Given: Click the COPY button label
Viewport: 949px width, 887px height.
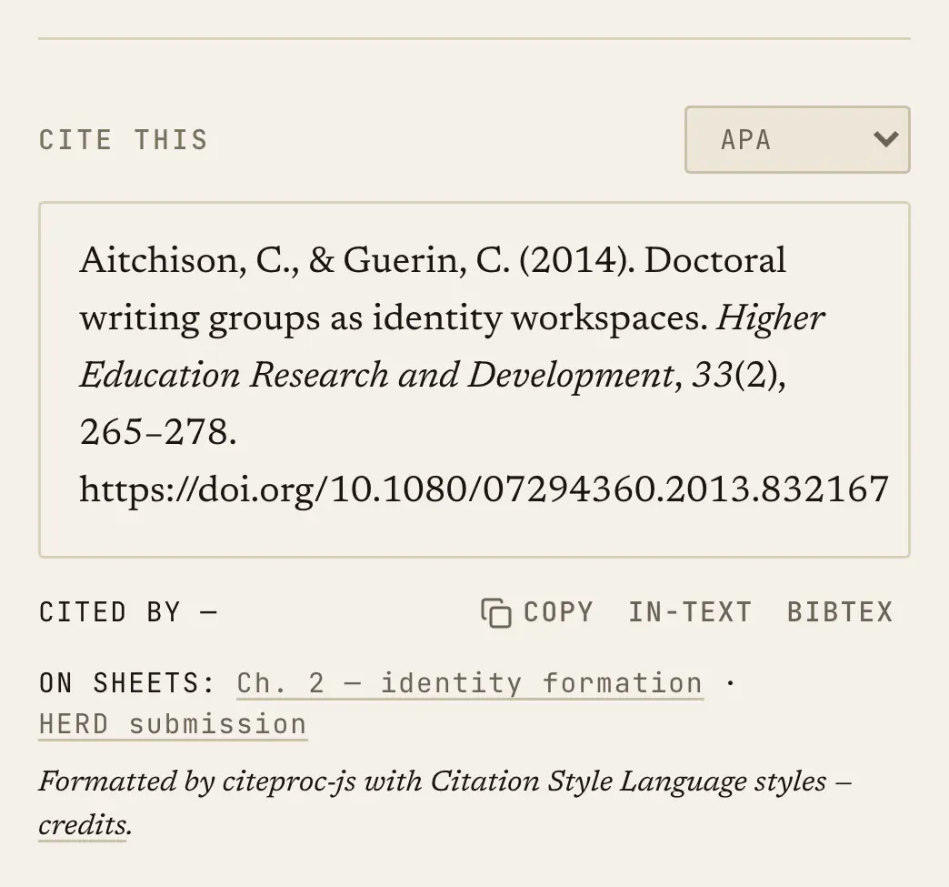Looking at the screenshot, I should 558,612.
